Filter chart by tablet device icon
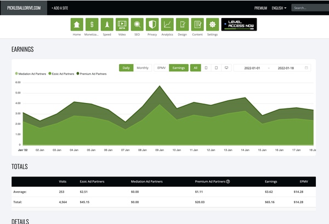 click(216, 68)
